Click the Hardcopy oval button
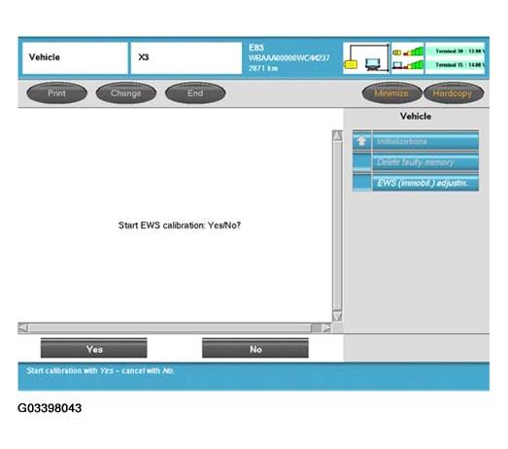The width and height of the screenshot is (508, 449). pos(454,93)
